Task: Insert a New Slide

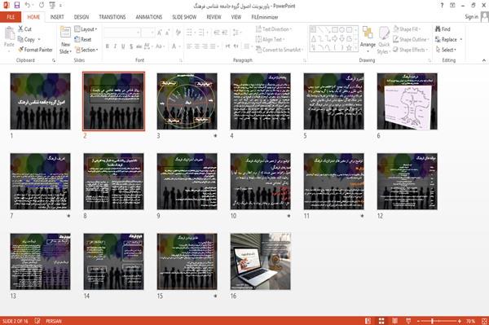Action: (65, 41)
